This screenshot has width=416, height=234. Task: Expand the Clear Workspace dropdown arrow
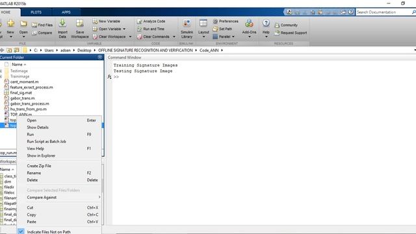click(x=130, y=36)
